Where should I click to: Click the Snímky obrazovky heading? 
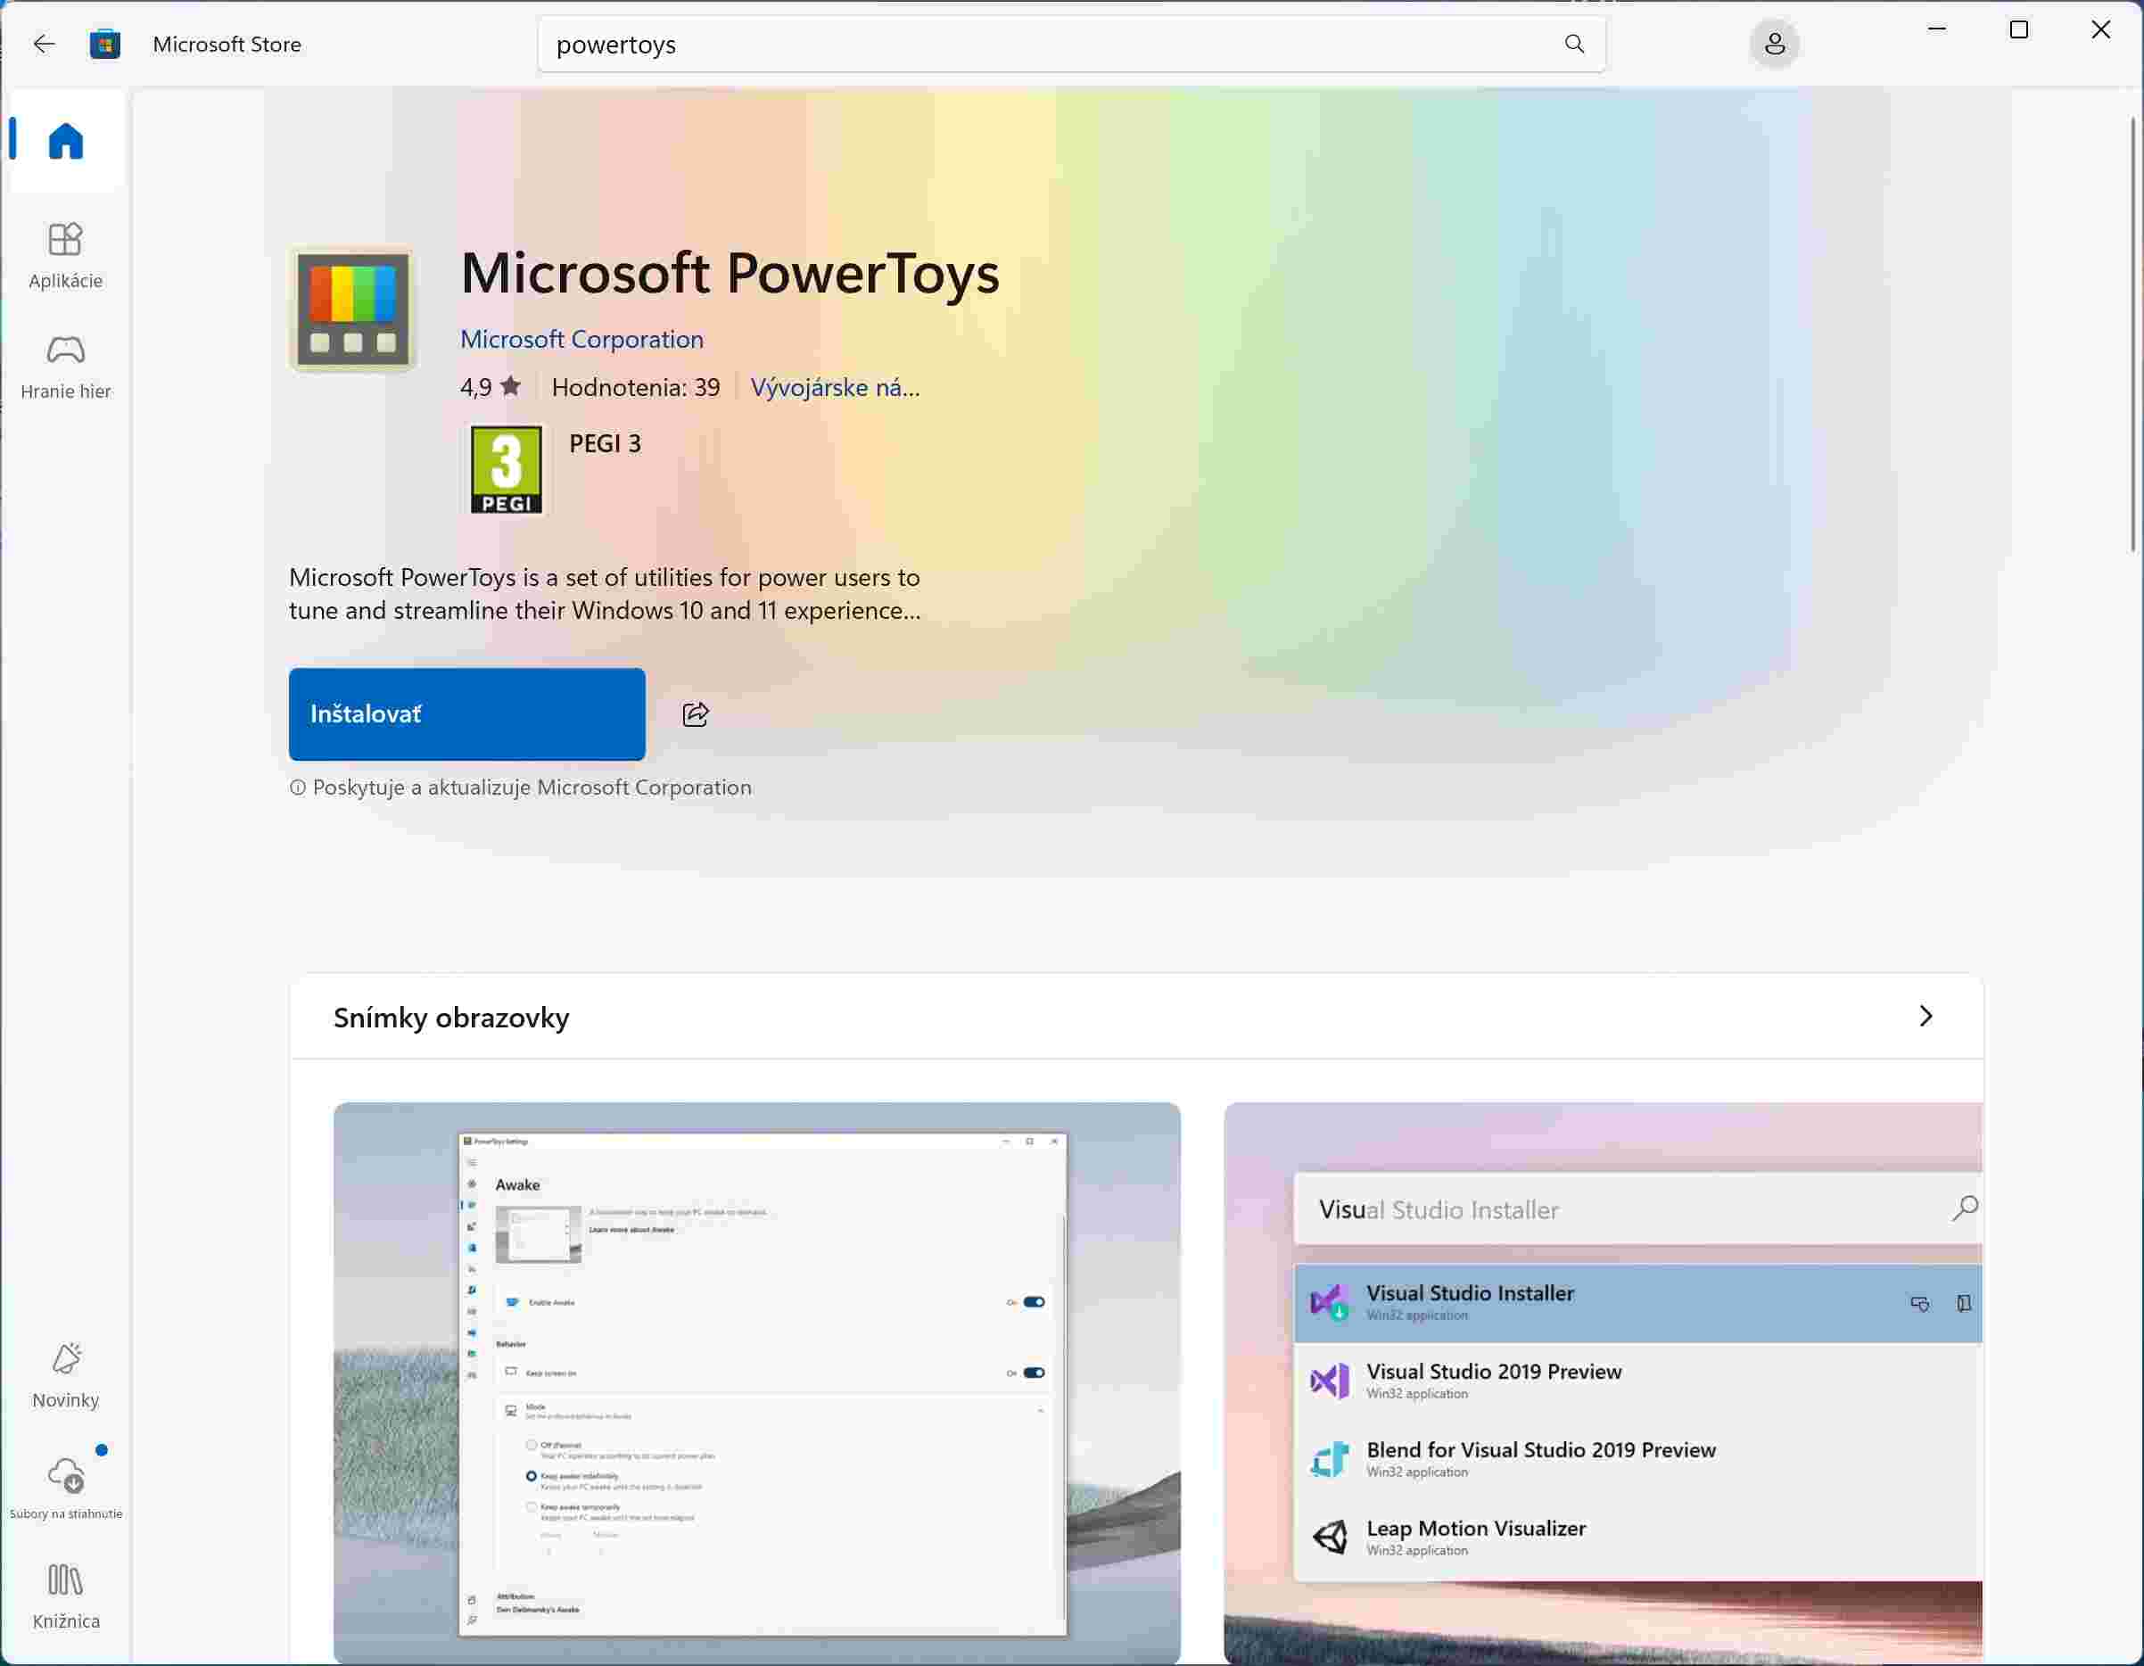tap(450, 1017)
